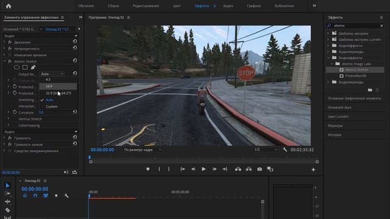390x219 pixels.
Task: Select the Ripple Edit tool
Action: 7,201
